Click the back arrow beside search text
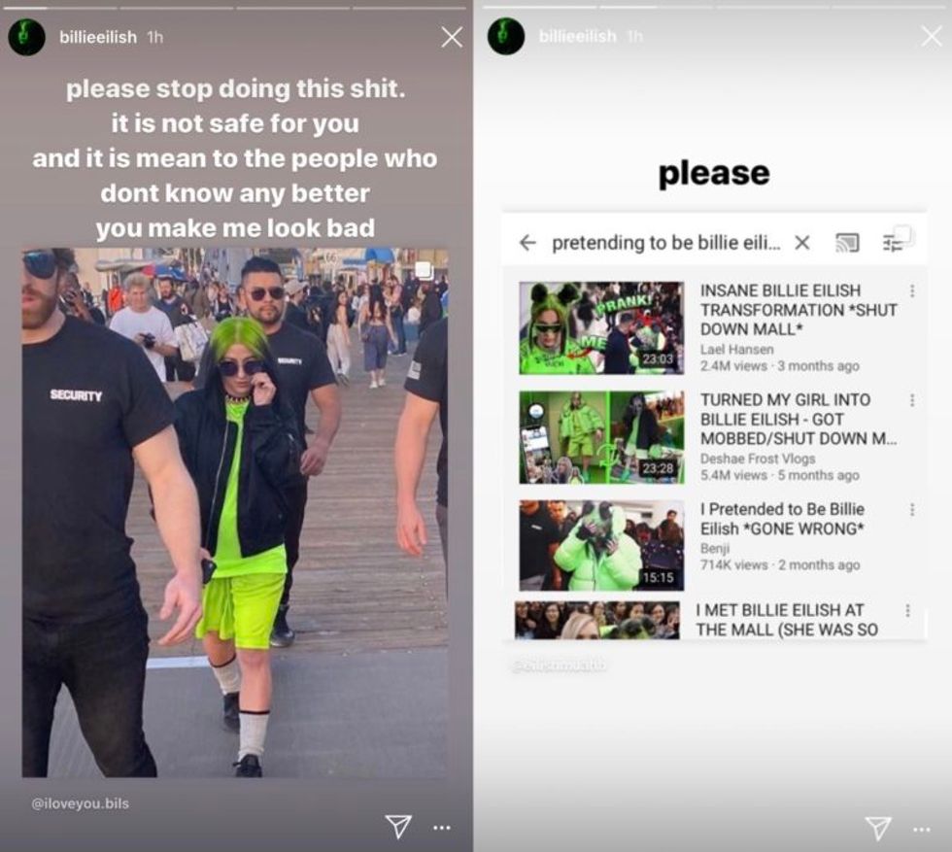 527,243
